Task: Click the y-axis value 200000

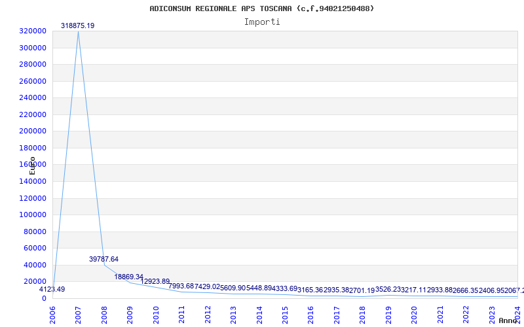Action: [32, 131]
